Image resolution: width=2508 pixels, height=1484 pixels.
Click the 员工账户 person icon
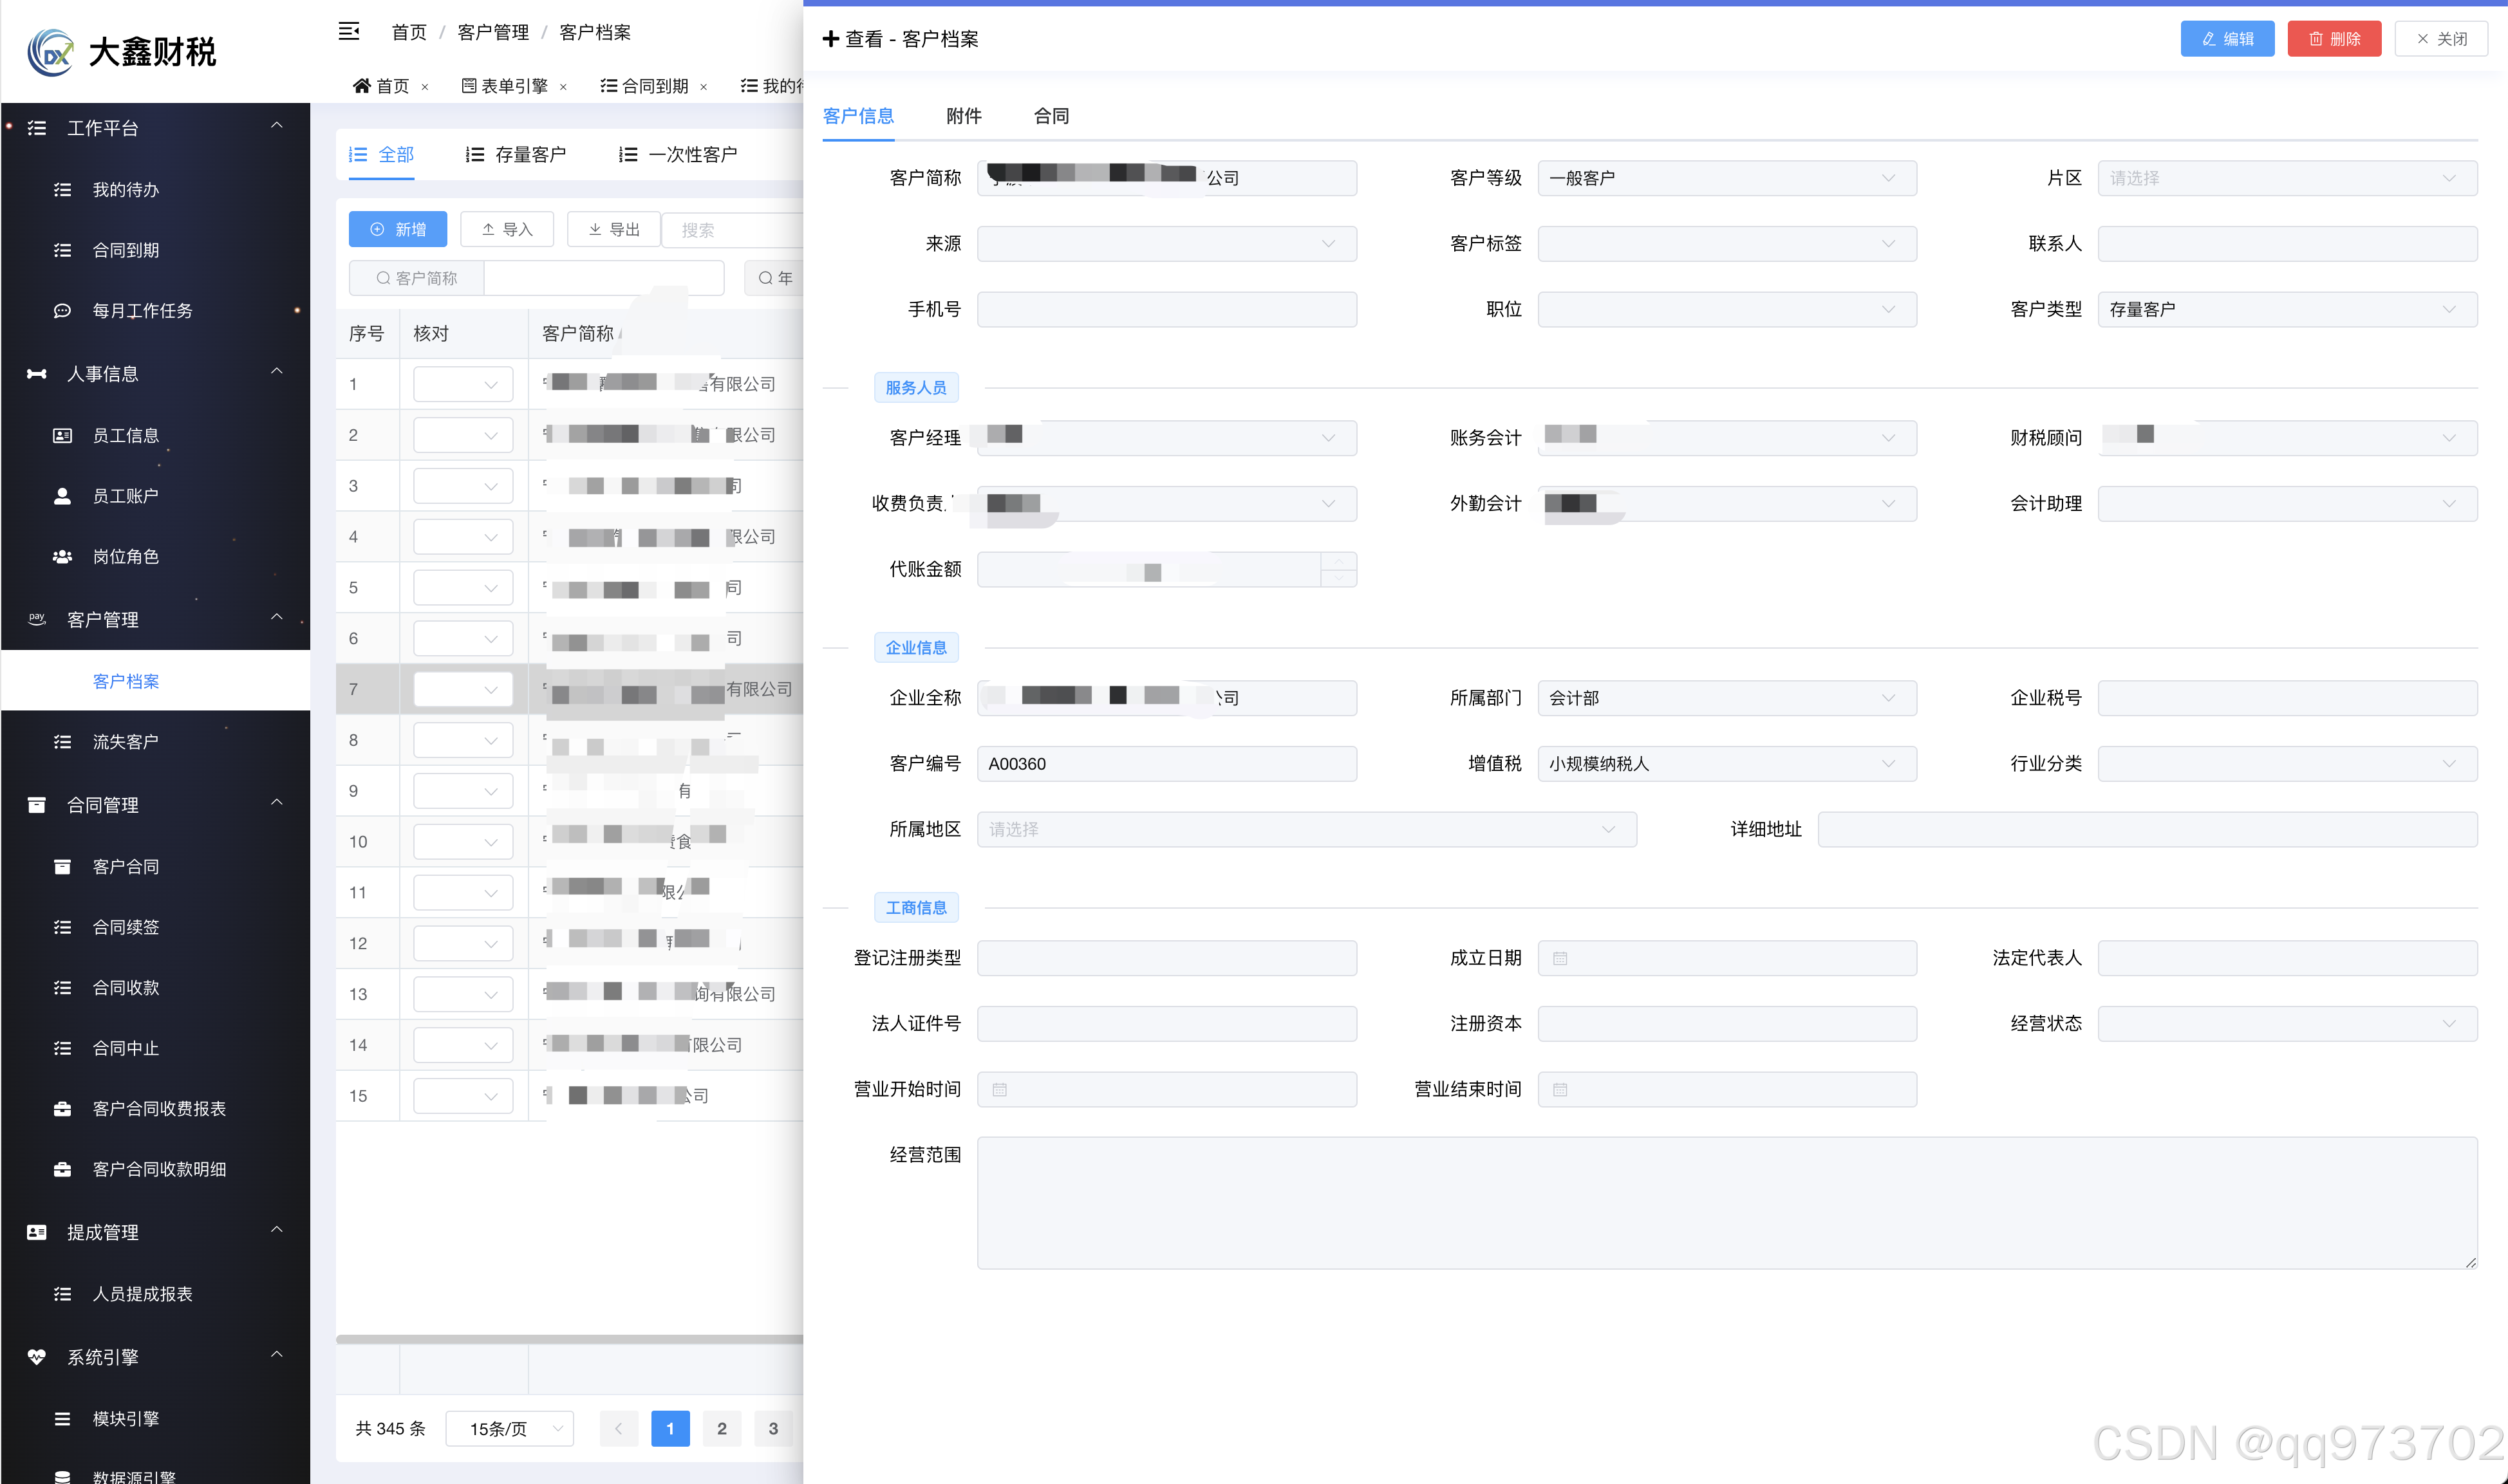[x=62, y=496]
